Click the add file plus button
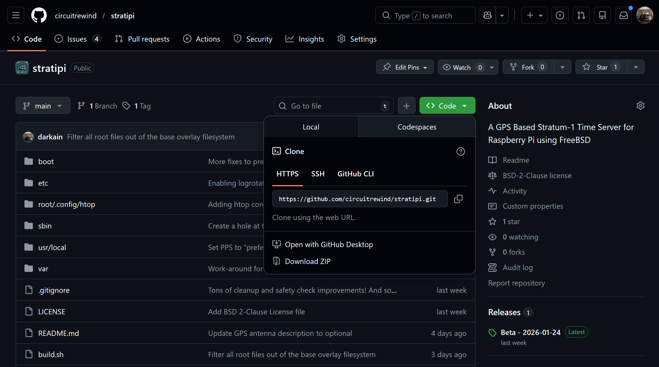659x367 pixels. 406,106
